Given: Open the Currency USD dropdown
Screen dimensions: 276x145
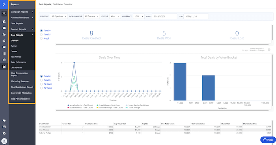Looking at the screenshot, I should point(139,17).
